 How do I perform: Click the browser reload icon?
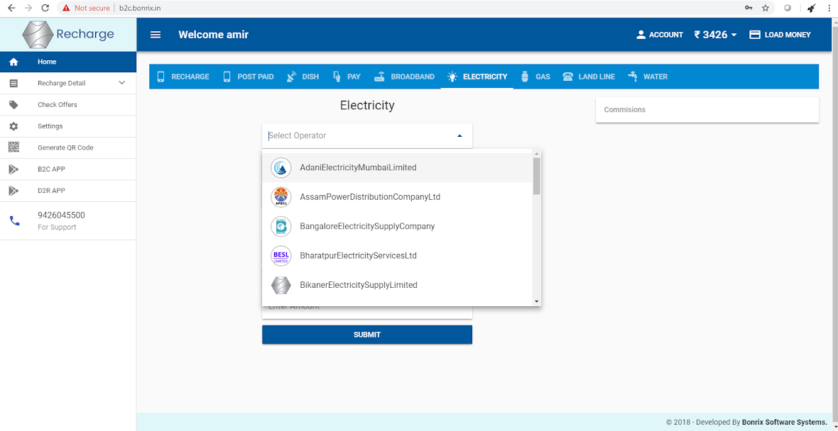(45, 8)
